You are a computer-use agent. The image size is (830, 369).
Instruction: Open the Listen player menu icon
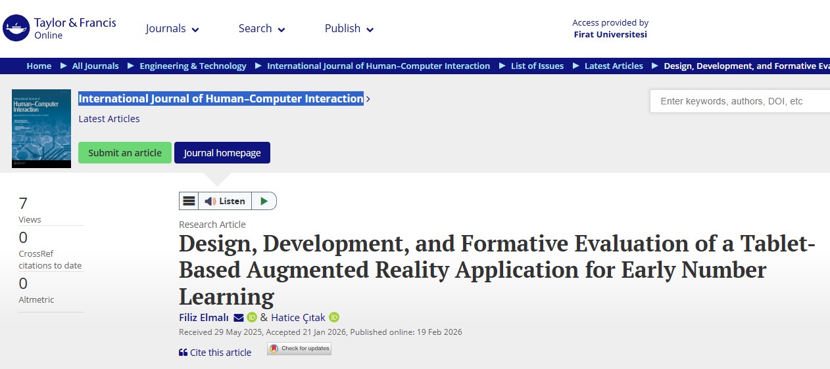pos(189,201)
